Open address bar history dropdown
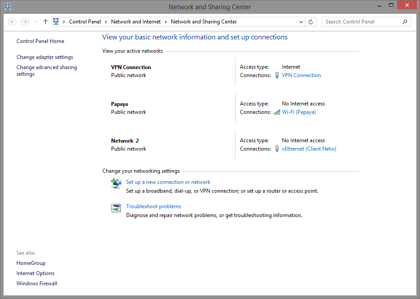Image resolution: width=420 pixels, height=299 pixels. tap(301, 22)
